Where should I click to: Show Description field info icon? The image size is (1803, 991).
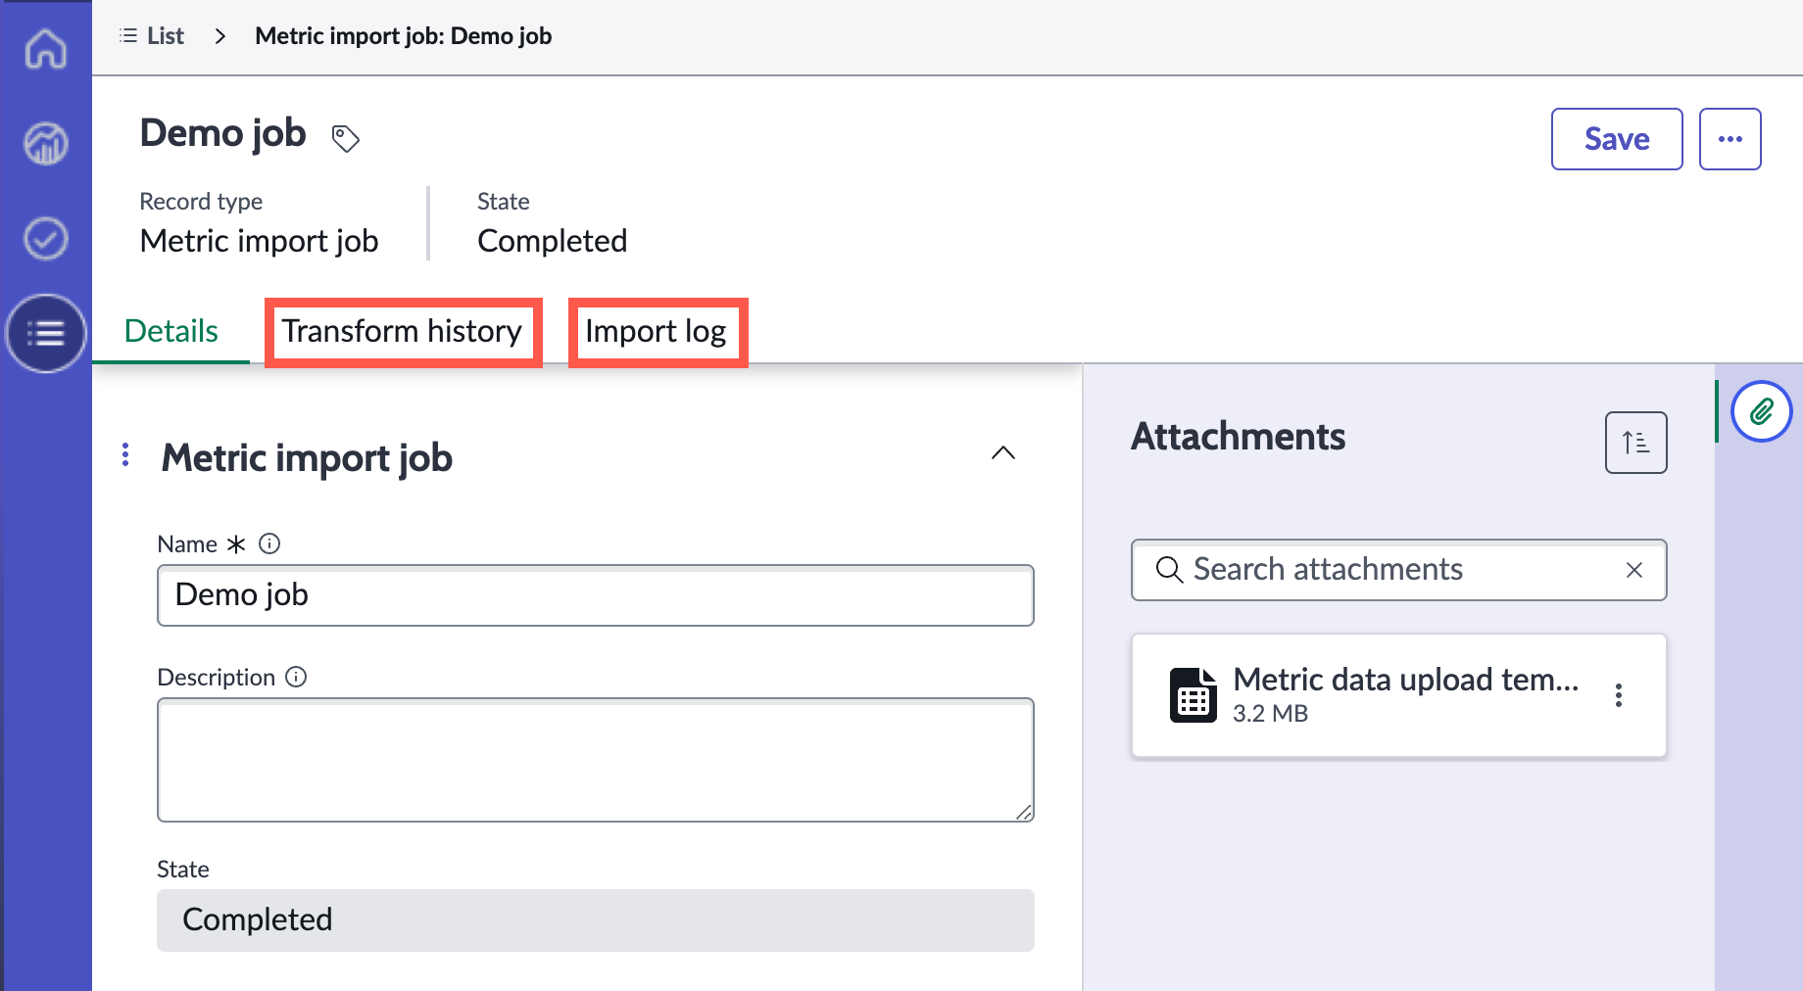[296, 677]
